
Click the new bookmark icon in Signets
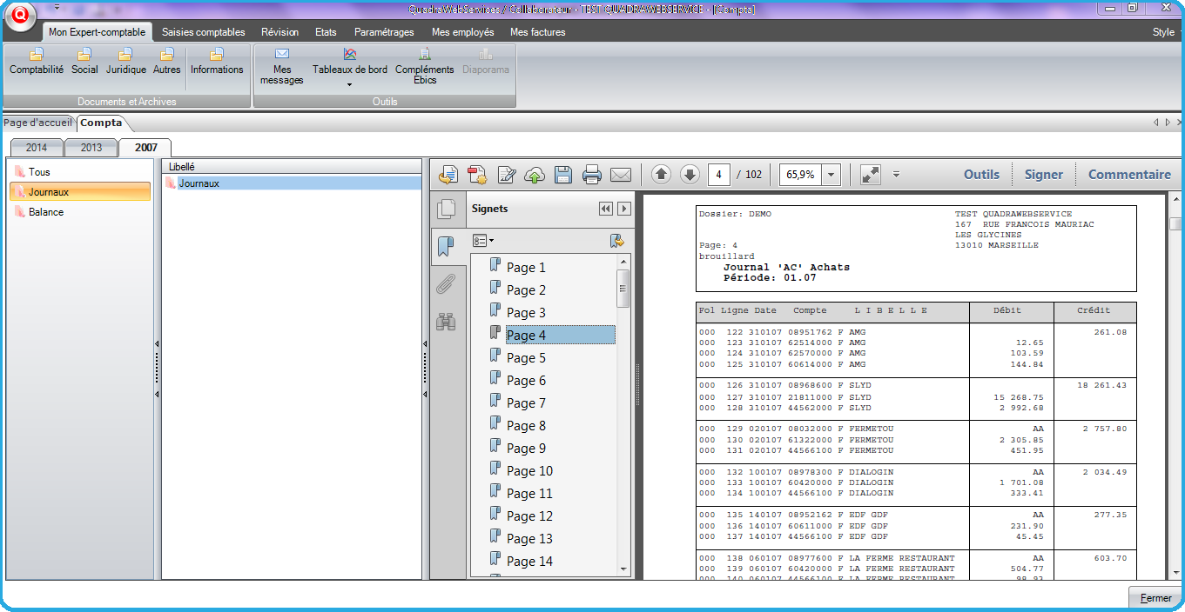coord(617,241)
